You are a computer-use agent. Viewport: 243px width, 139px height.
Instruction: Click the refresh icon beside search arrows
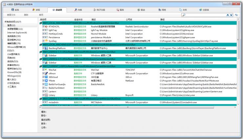[236, 15]
